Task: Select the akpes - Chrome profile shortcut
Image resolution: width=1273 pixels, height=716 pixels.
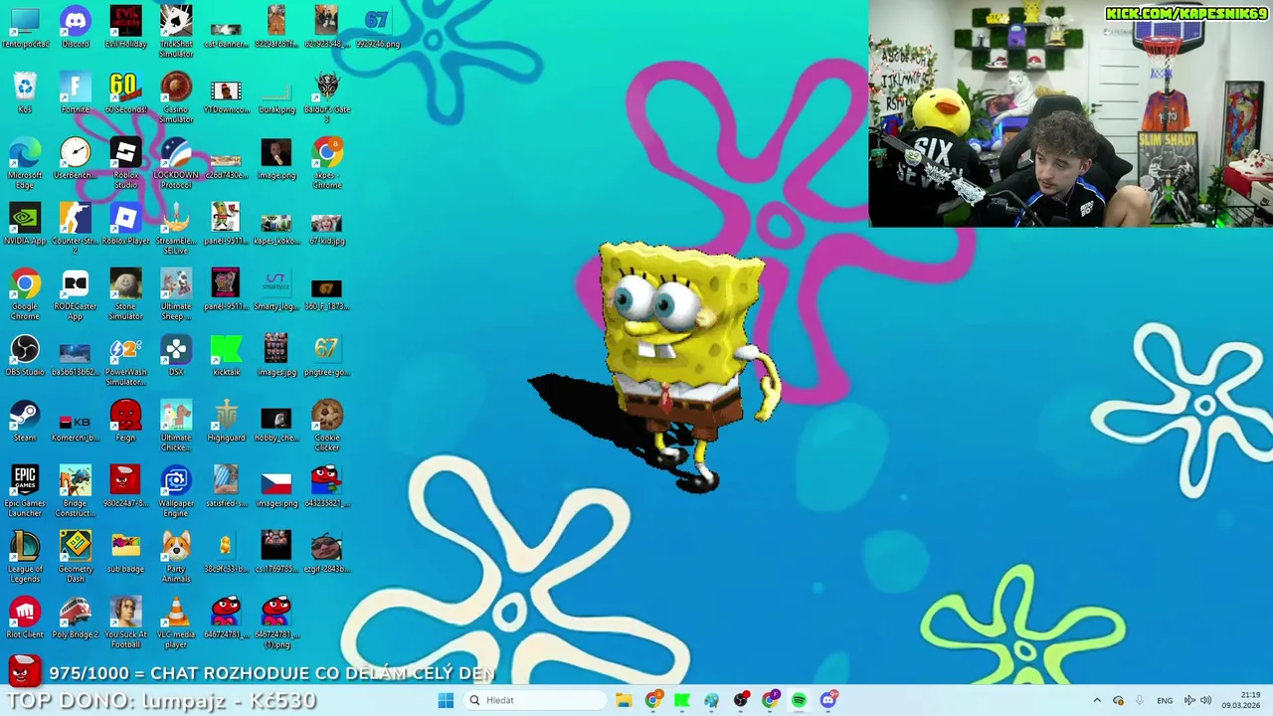Action: tap(326, 162)
